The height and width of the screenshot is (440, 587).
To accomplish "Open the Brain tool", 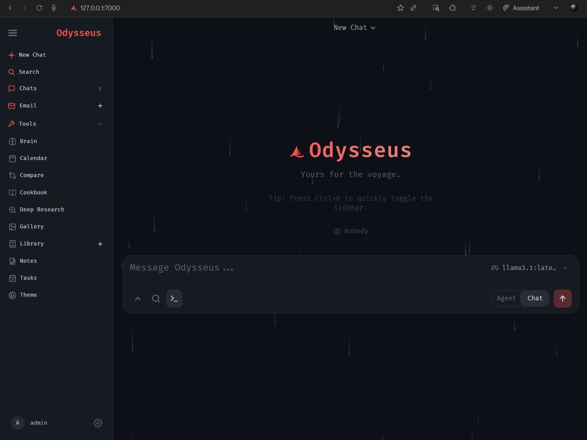I will click(x=23, y=141).
